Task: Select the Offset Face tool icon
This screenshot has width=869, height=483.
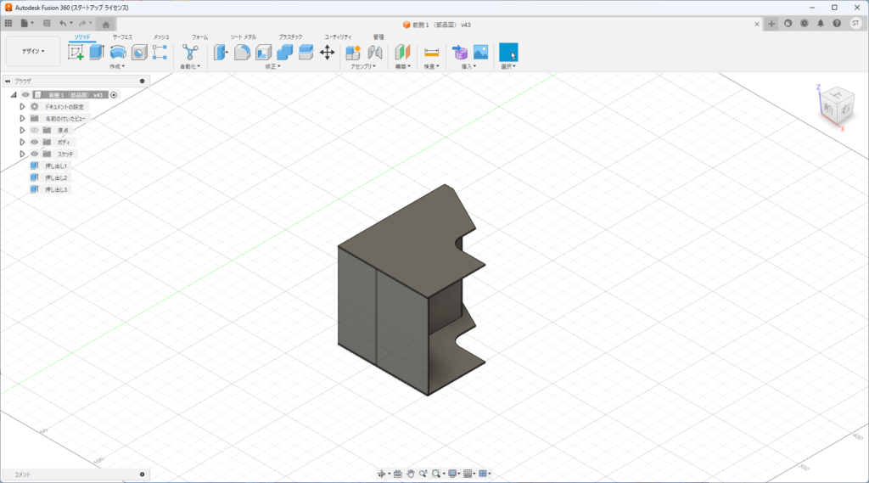Action: (306, 52)
